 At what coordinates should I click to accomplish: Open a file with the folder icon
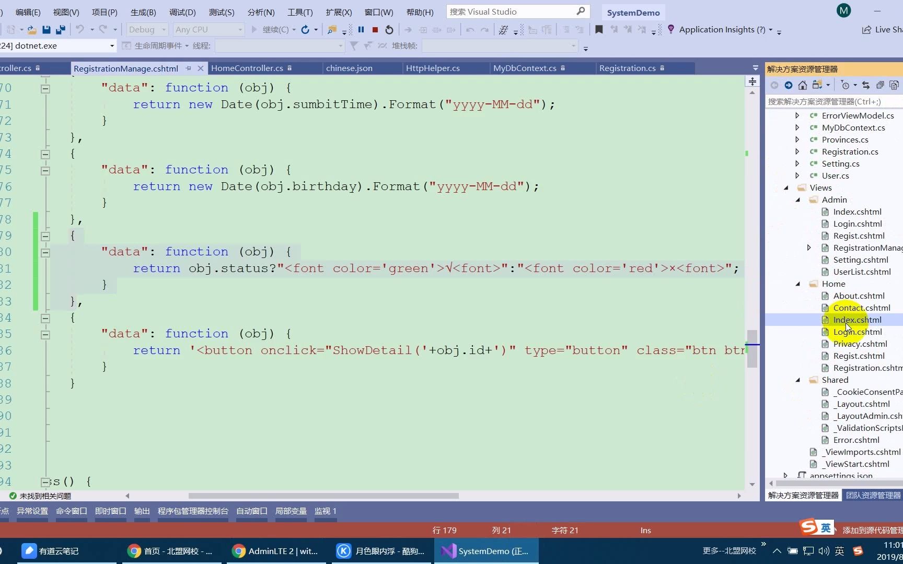[x=31, y=30]
